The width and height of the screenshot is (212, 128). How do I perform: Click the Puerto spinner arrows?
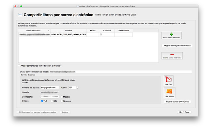tap(77, 88)
